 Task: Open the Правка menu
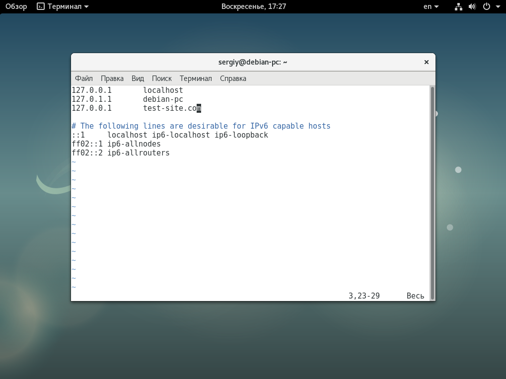(x=112, y=78)
